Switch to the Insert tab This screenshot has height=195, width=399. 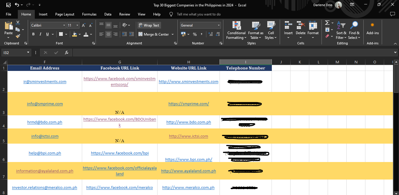coord(43,14)
